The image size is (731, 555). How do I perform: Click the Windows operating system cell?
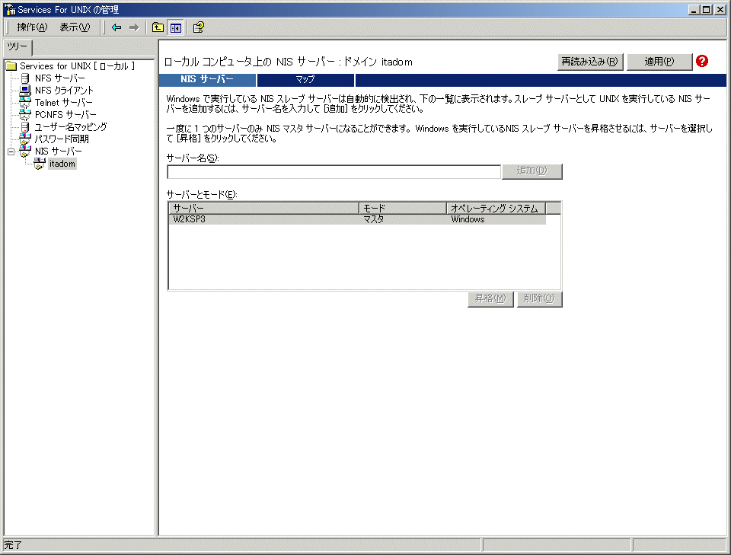(x=468, y=219)
